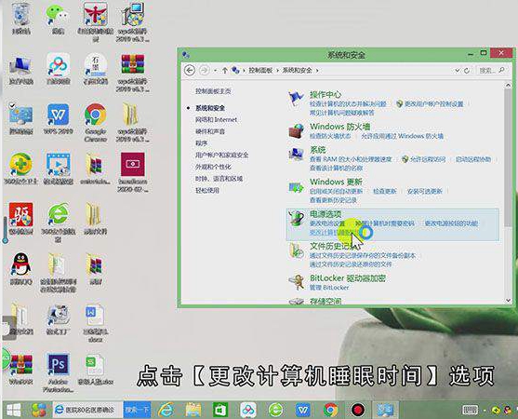Open 控制面板主页 in the sidebar
This screenshot has height=419, width=518.
[213, 91]
